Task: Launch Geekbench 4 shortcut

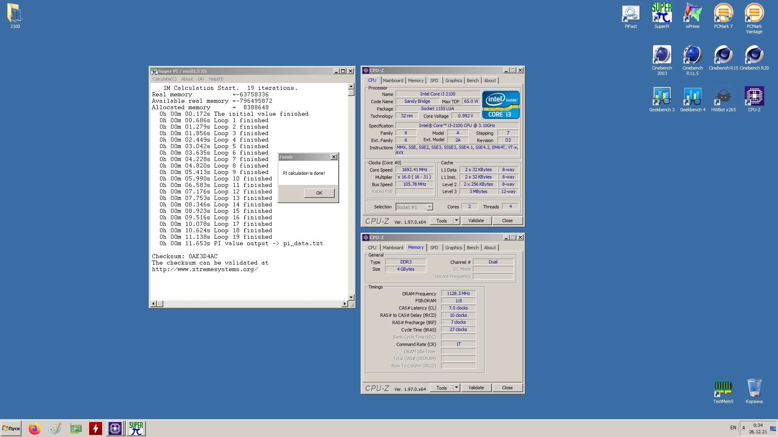Action: pos(693,99)
